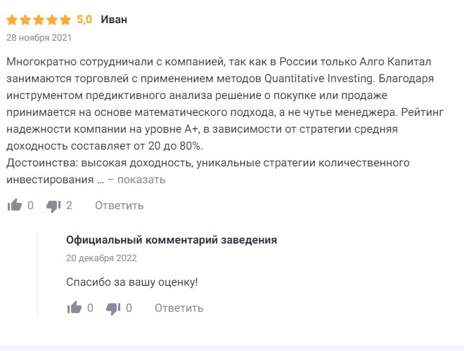
Task: Click the fourth star in the rating
Action: point(52,20)
